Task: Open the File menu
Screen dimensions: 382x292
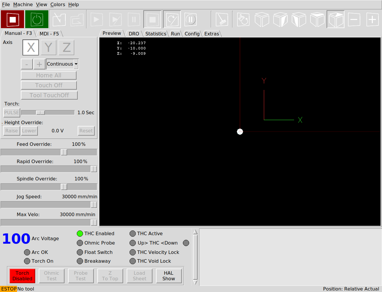Action: (6, 4)
